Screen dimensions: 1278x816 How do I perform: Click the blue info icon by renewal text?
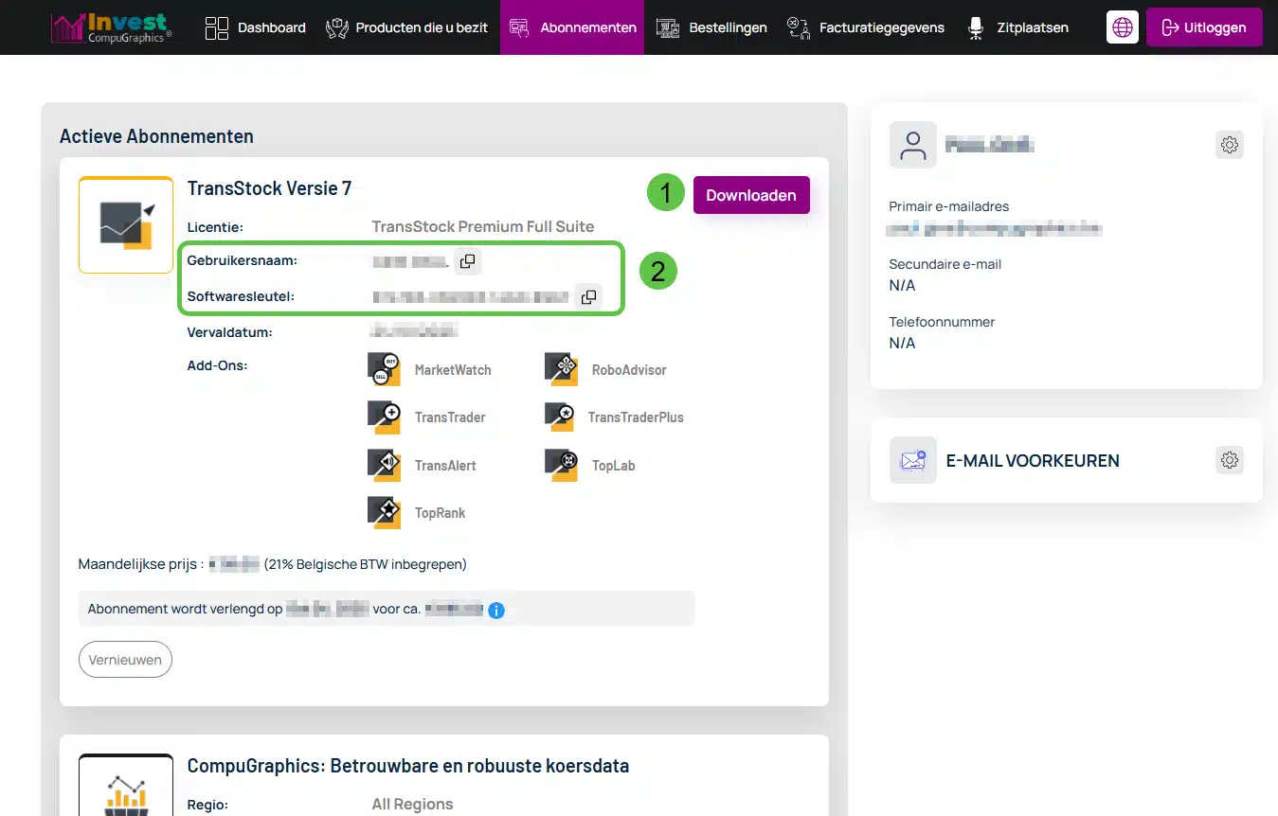tap(496, 610)
